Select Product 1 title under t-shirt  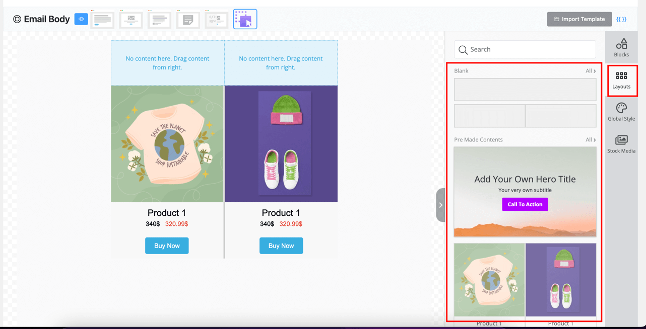tap(167, 213)
